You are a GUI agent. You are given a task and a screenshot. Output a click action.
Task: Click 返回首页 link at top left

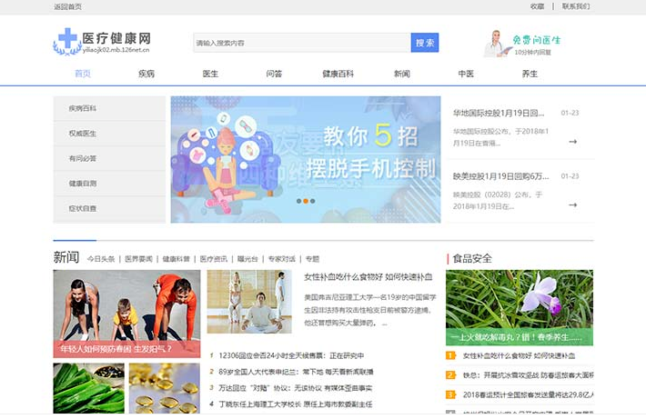tap(67, 6)
